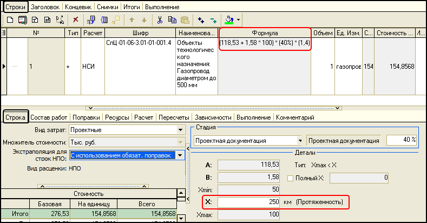Open the fill color dropdown arrow
The width and height of the screenshot is (427, 223).
point(238,20)
